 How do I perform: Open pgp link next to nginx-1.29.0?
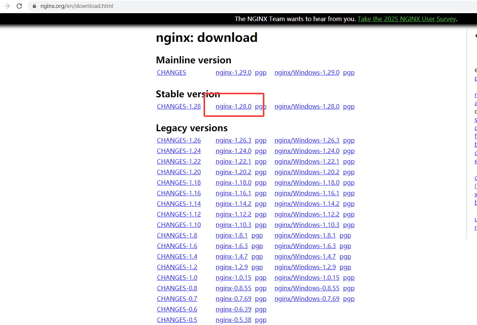click(261, 72)
